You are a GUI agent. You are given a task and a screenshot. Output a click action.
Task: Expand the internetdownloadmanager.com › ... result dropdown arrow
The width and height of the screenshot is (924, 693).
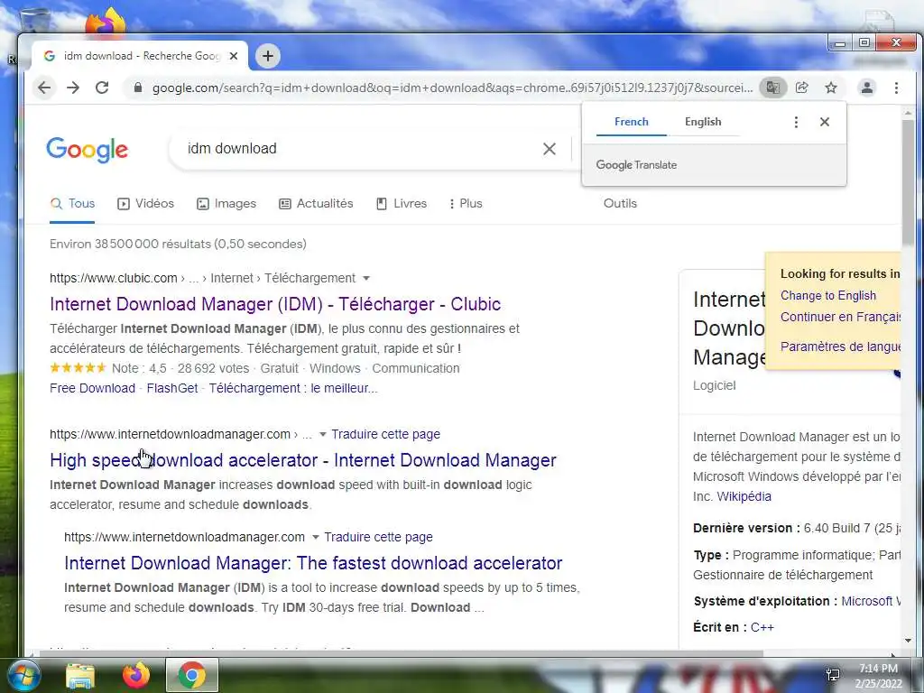coord(322,435)
